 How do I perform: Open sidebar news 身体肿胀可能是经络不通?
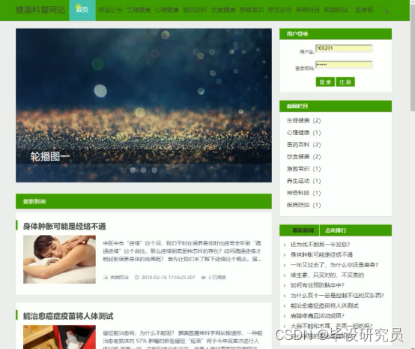(x=321, y=255)
